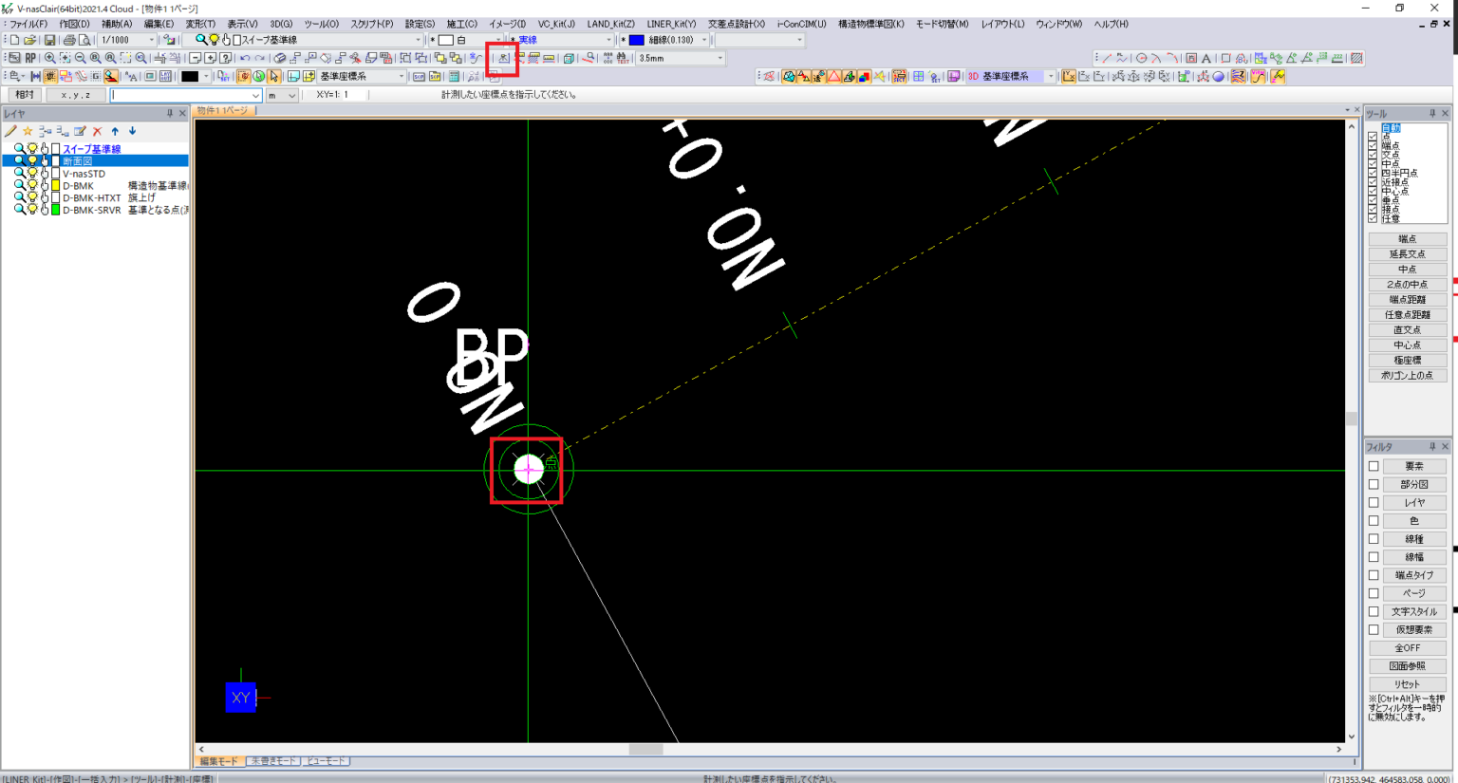1458x783 pixels.
Task: Click the star icon in the layer panel
Action: click(28, 131)
